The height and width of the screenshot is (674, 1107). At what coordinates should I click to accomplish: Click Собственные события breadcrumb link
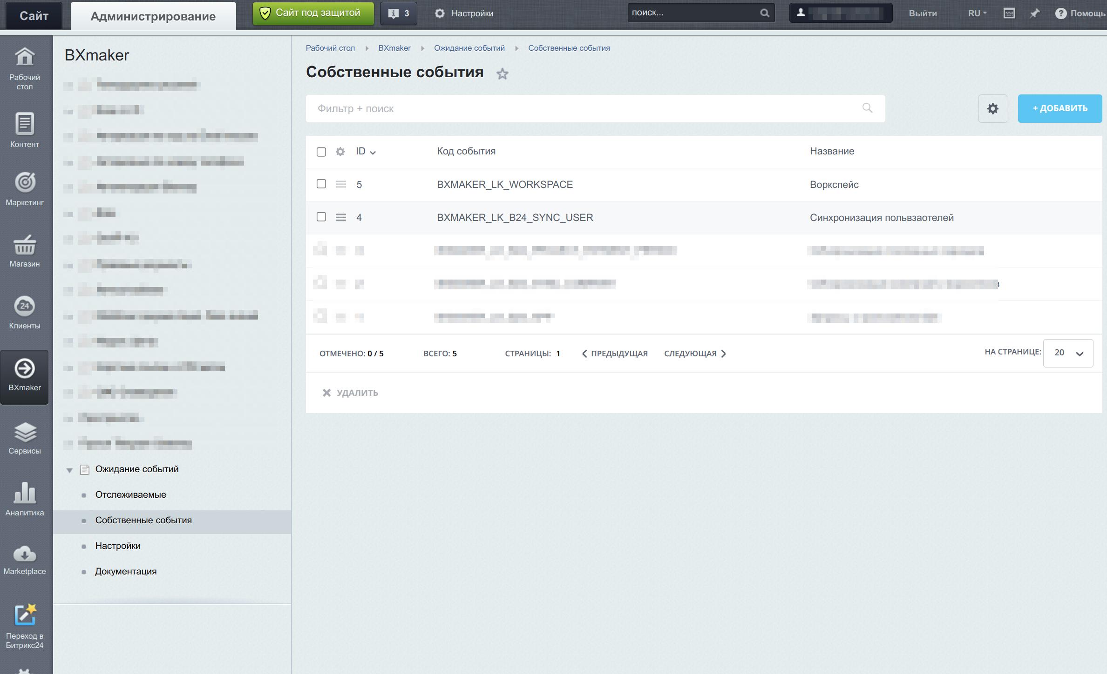pyautogui.click(x=569, y=48)
